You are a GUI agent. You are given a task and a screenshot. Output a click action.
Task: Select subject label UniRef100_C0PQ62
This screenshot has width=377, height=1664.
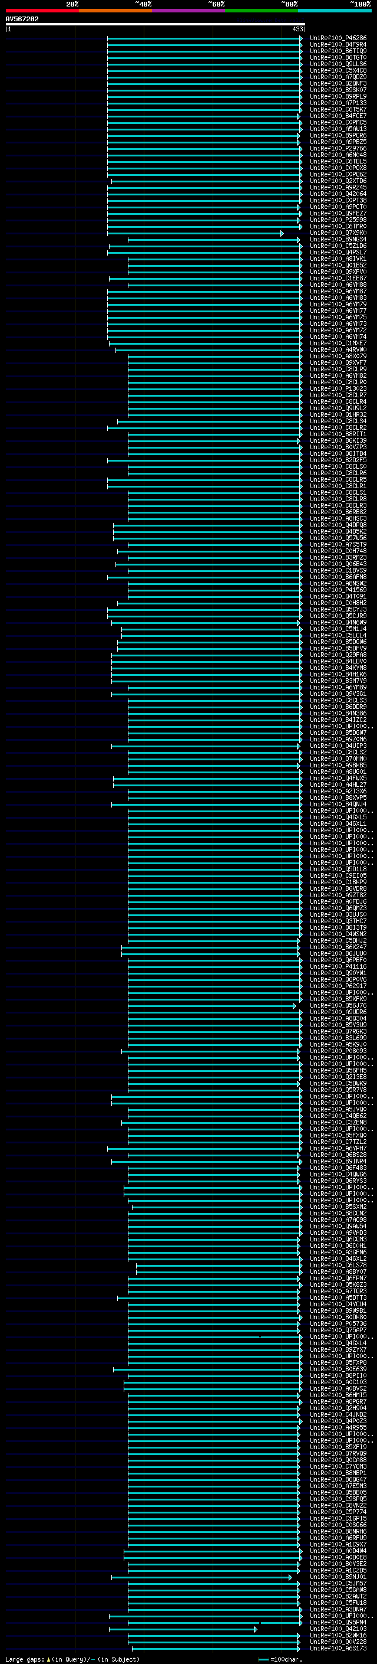coord(338,174)
